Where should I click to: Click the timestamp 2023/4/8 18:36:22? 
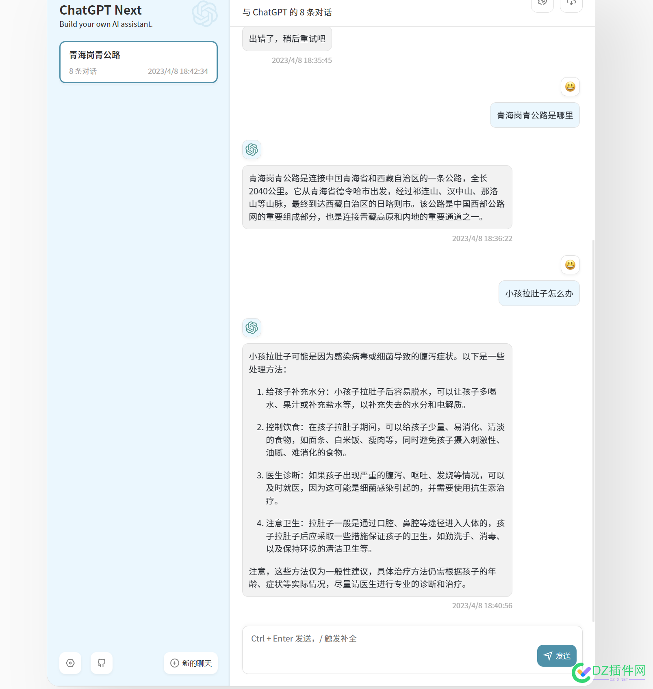[x=482, y=239]
